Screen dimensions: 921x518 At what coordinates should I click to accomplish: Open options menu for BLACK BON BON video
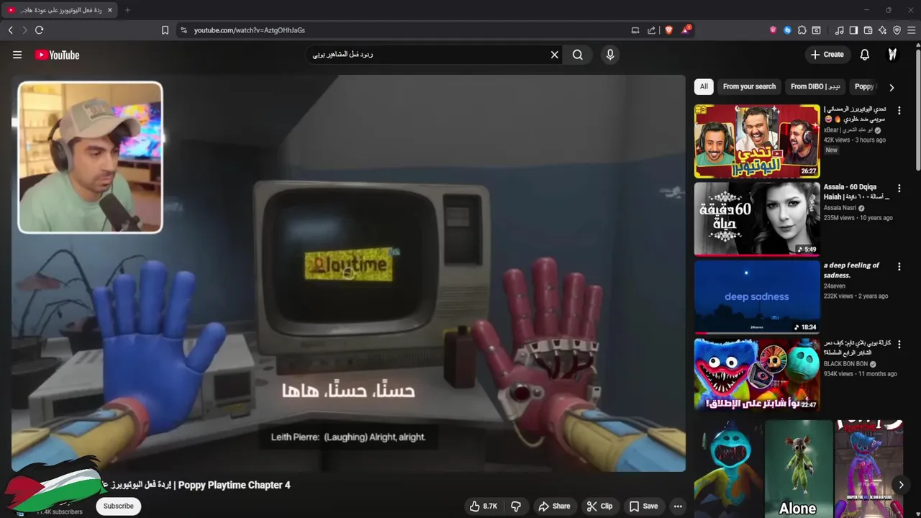[899, 344]
